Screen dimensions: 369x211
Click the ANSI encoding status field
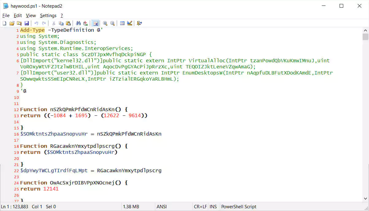[162, 207]
